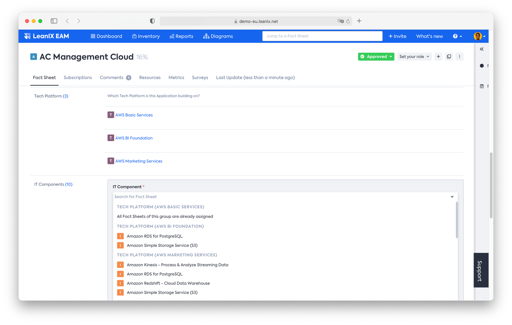Click the Tech Platform (3) label
This screenshot has width=512, height=325.
(x=51, y=96)
